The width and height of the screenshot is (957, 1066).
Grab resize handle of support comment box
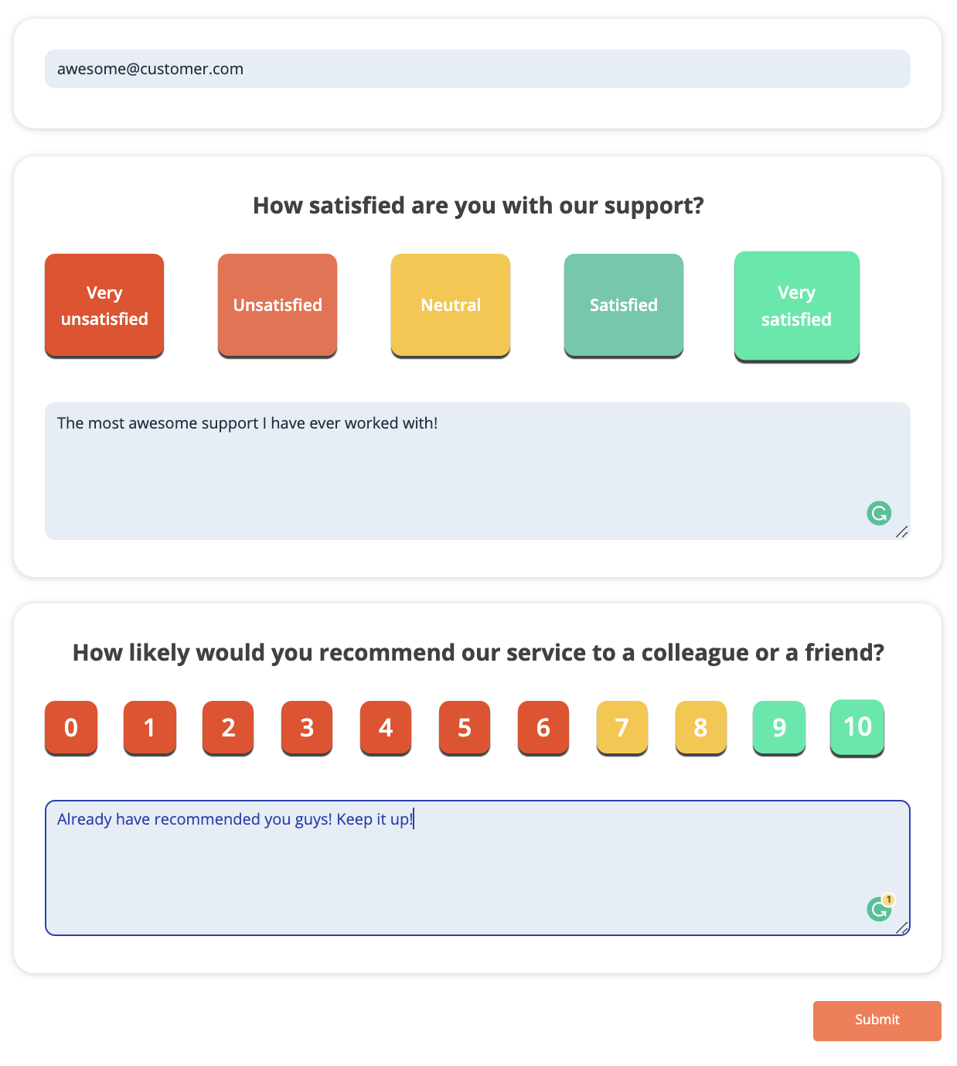tap(901, 532)
